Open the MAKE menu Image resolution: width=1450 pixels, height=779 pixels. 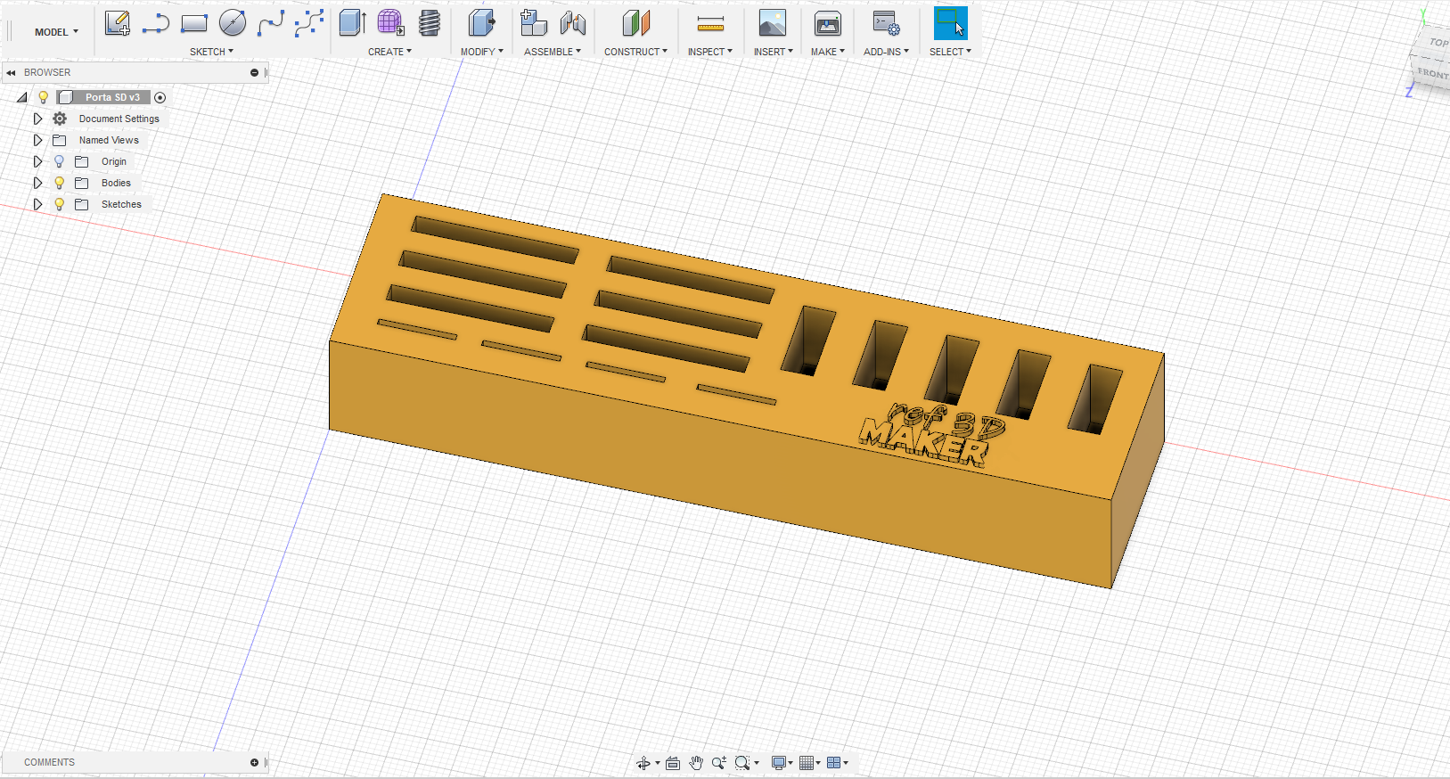coord(828,52)
